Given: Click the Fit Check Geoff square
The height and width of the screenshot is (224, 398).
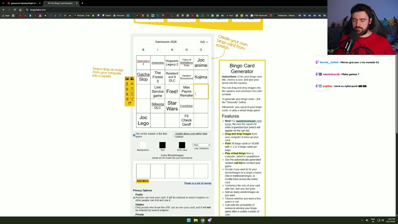Looking at the screenshot, I should 187,120.
